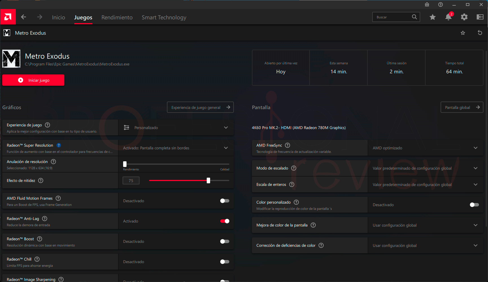Enable Radeon Chill toggle
The height and width of the screenshot is (282, 488).
coord(225,262)
